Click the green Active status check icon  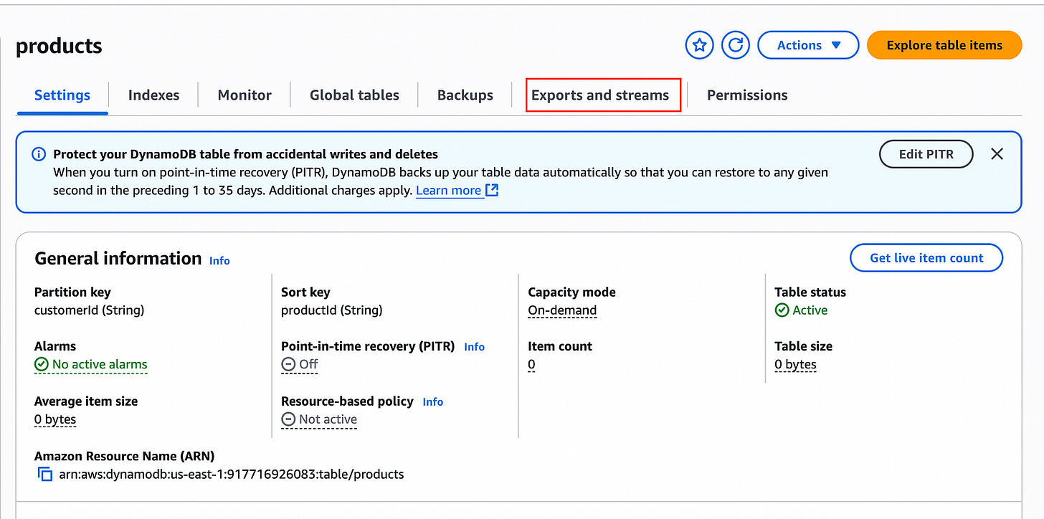782,310
